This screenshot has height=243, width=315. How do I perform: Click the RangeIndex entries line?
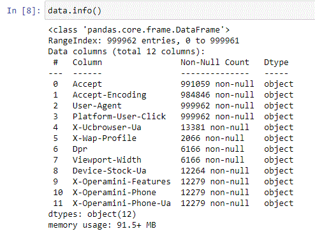143,41
